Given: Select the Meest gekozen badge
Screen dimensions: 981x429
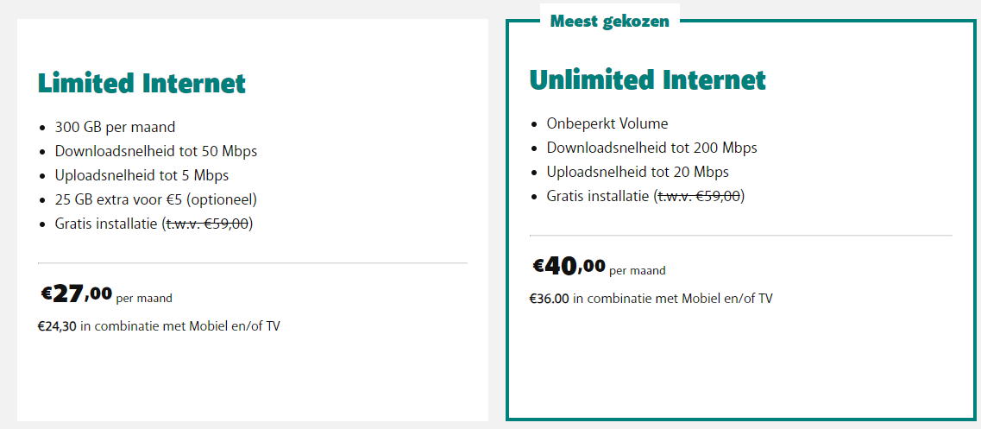Looking at the screenshot, I should tap(610, 22).
